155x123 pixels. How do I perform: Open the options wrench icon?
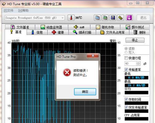coord(121,18)
